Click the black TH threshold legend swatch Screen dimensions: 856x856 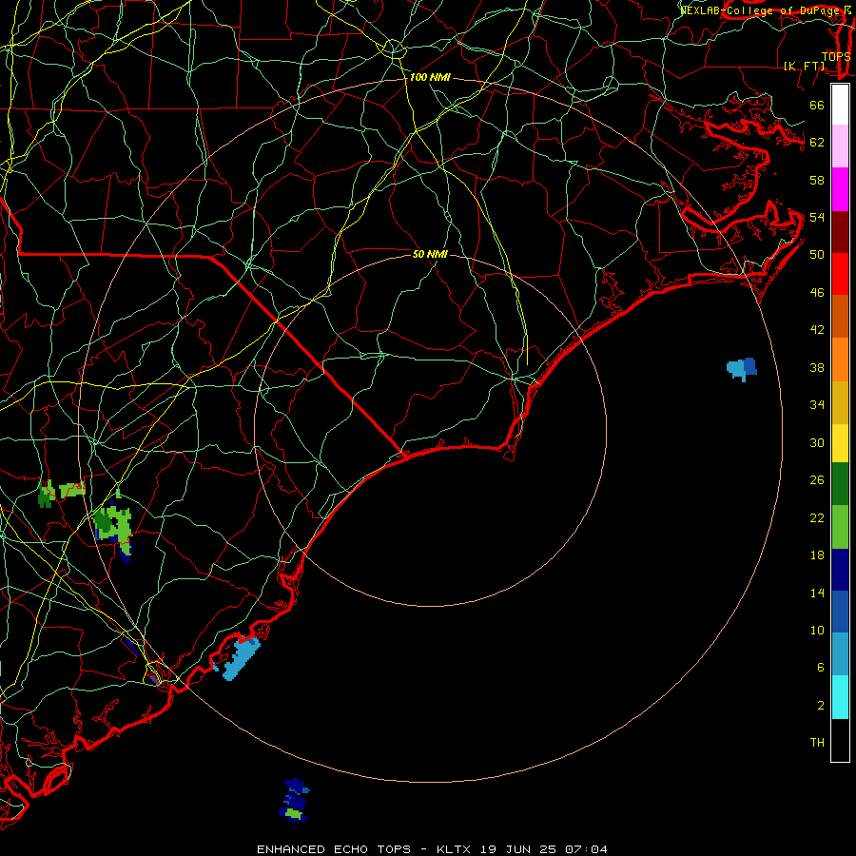(840, 740)
